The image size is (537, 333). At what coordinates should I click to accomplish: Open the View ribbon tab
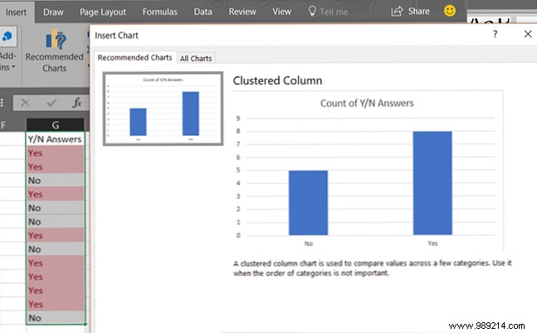(x=281, y=12)
